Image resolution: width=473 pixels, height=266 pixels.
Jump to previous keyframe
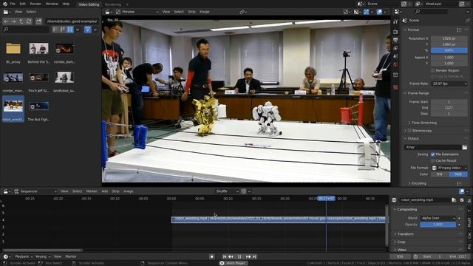(x=231, y=256)
